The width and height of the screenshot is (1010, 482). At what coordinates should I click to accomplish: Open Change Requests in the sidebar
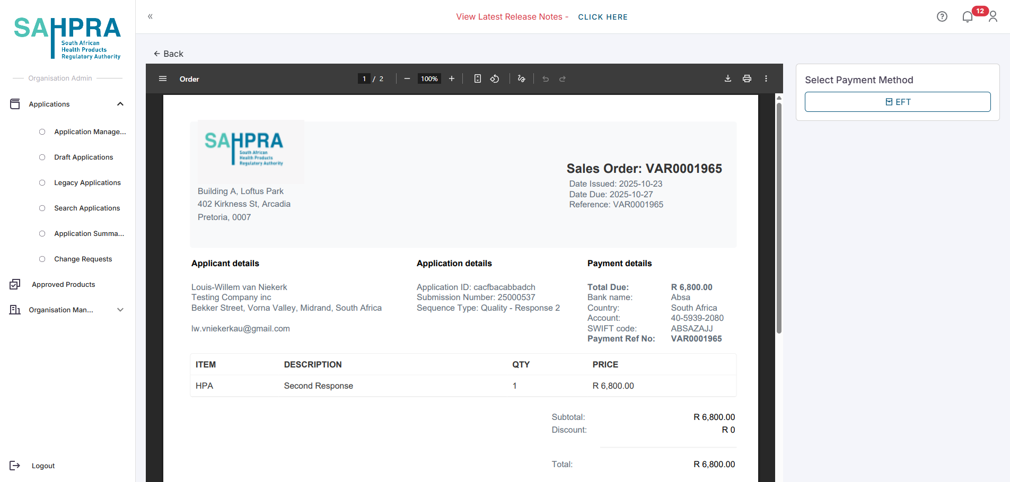click(83, 259)
